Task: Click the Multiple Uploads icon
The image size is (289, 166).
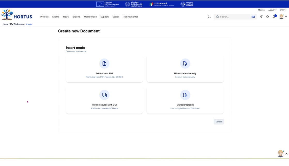Action: [x=185, y=95]
